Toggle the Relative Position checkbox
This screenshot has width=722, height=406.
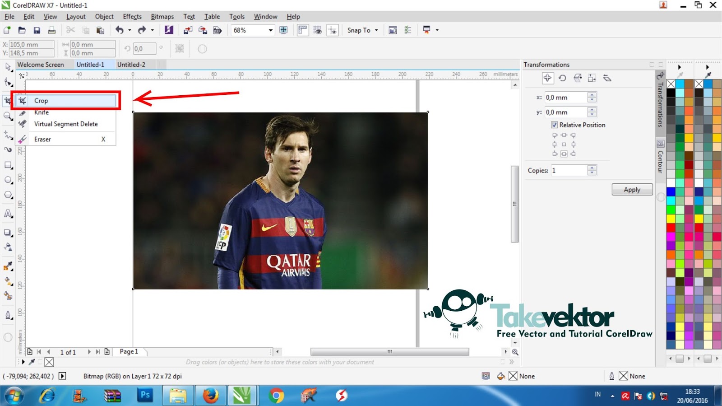[x=554, y=125]
